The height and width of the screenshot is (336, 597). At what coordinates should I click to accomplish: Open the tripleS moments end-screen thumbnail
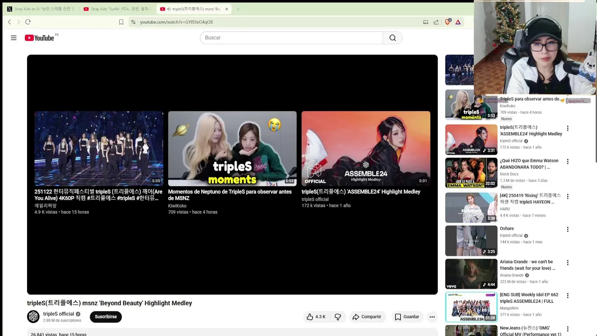coord(232,148)
